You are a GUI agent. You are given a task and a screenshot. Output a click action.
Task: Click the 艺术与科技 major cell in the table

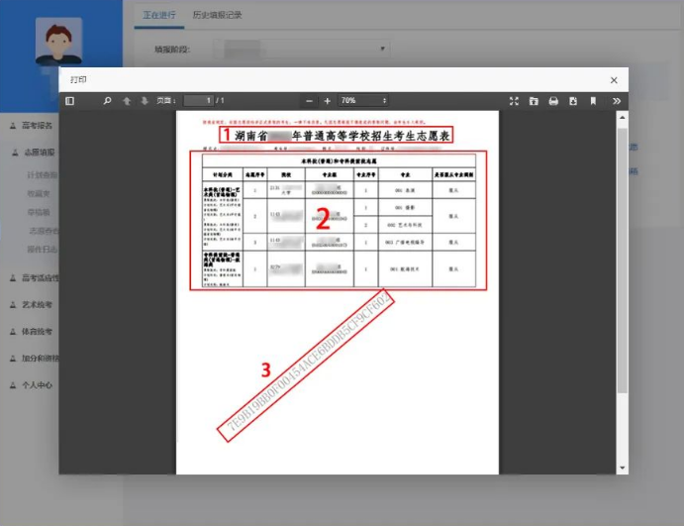tap(405, 225)
